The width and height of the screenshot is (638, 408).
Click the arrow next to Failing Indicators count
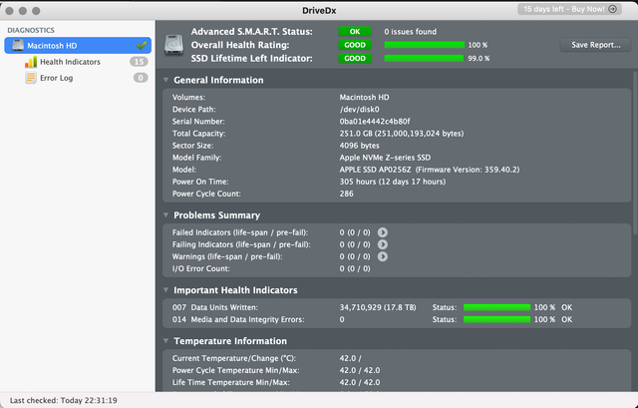pyautogui.click(x=383, y=244)
